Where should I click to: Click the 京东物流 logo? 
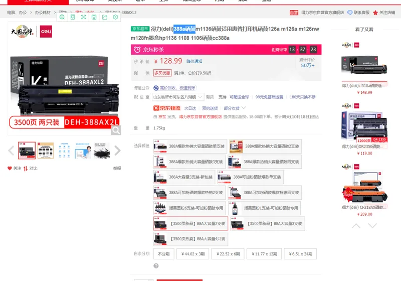(167, 108)
